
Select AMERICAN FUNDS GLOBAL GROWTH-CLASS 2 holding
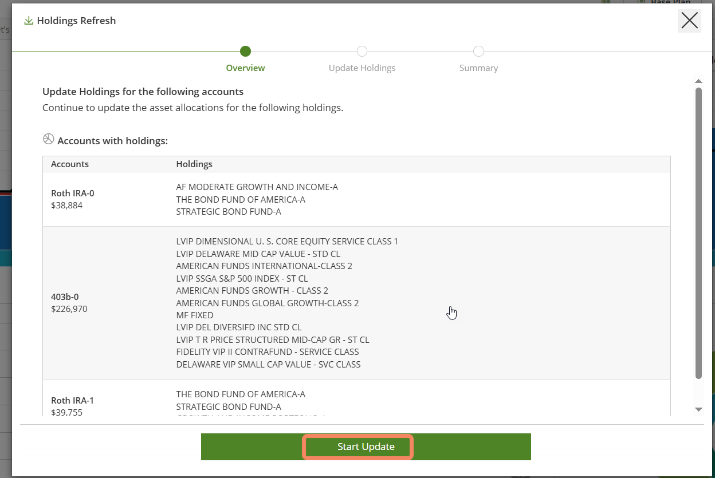click(268, 303)
